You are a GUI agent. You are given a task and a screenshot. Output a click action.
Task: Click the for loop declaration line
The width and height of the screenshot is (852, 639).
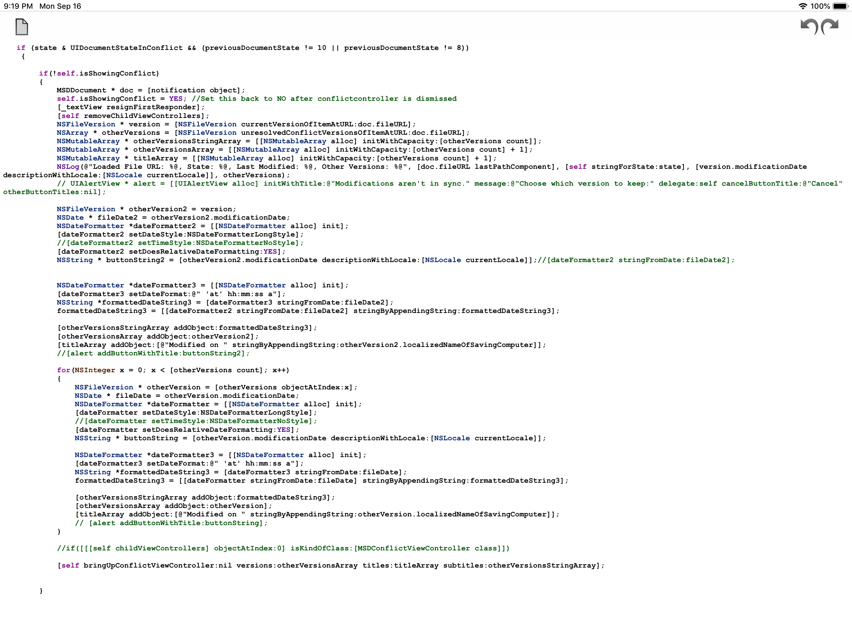pyautogui.click(x=173, y=370)
